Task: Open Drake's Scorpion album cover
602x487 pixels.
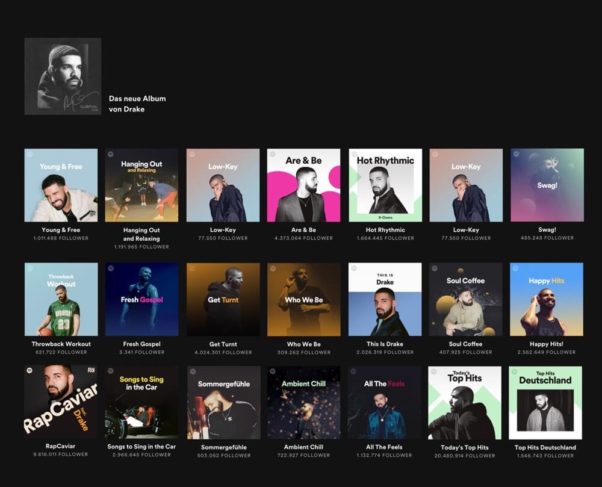Action: 63,76
